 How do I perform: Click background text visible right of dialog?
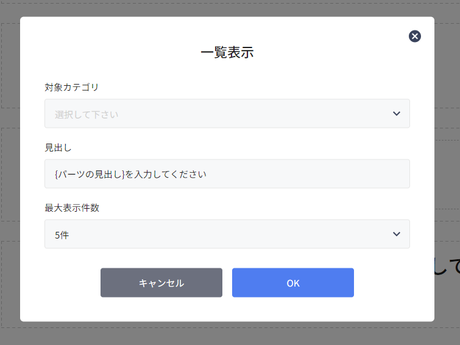pos(447,266)
